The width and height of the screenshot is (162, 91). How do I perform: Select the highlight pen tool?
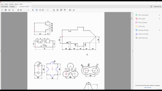[74, 10]
